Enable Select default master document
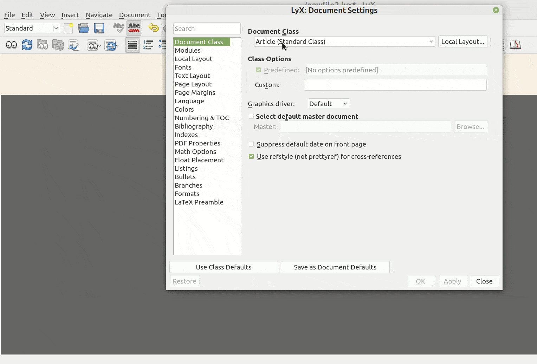The height and width of the screenshot is (364, 537). click(251, 116)
